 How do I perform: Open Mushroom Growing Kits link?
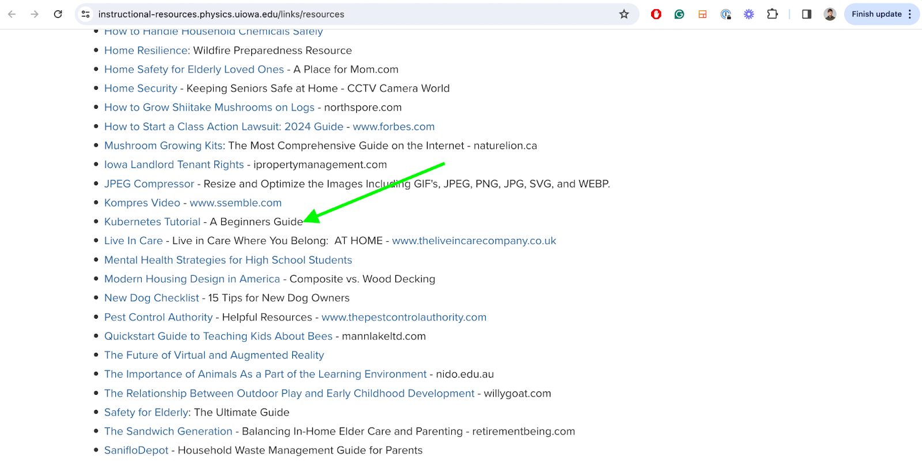164,146
